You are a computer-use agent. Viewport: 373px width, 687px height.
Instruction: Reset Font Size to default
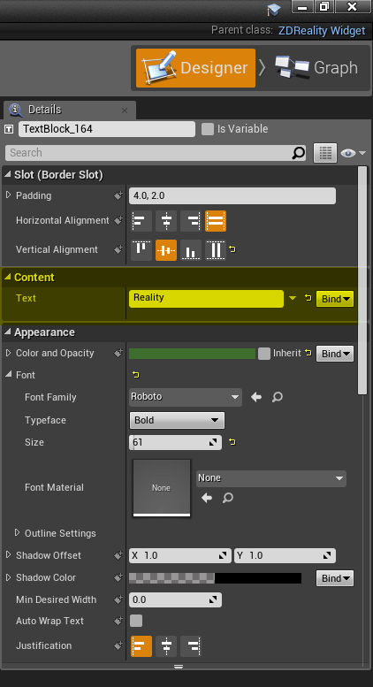(232, 442)
